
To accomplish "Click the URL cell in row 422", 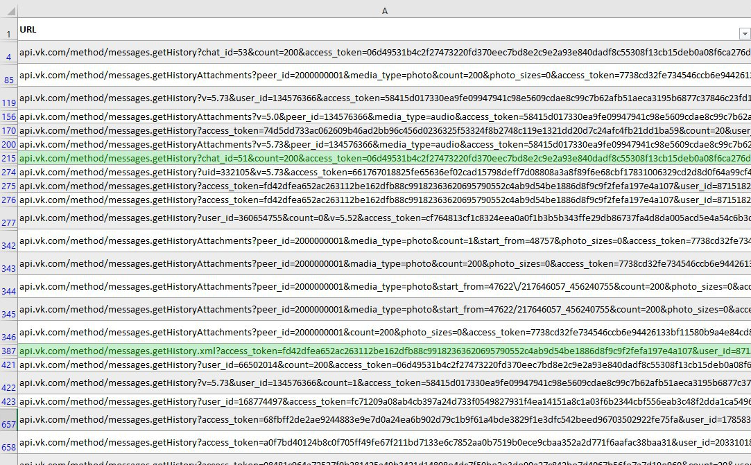I will (385, 383).
